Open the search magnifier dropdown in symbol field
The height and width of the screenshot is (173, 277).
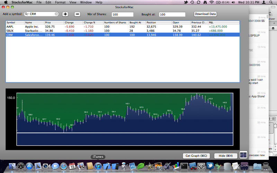pos(27,14)
